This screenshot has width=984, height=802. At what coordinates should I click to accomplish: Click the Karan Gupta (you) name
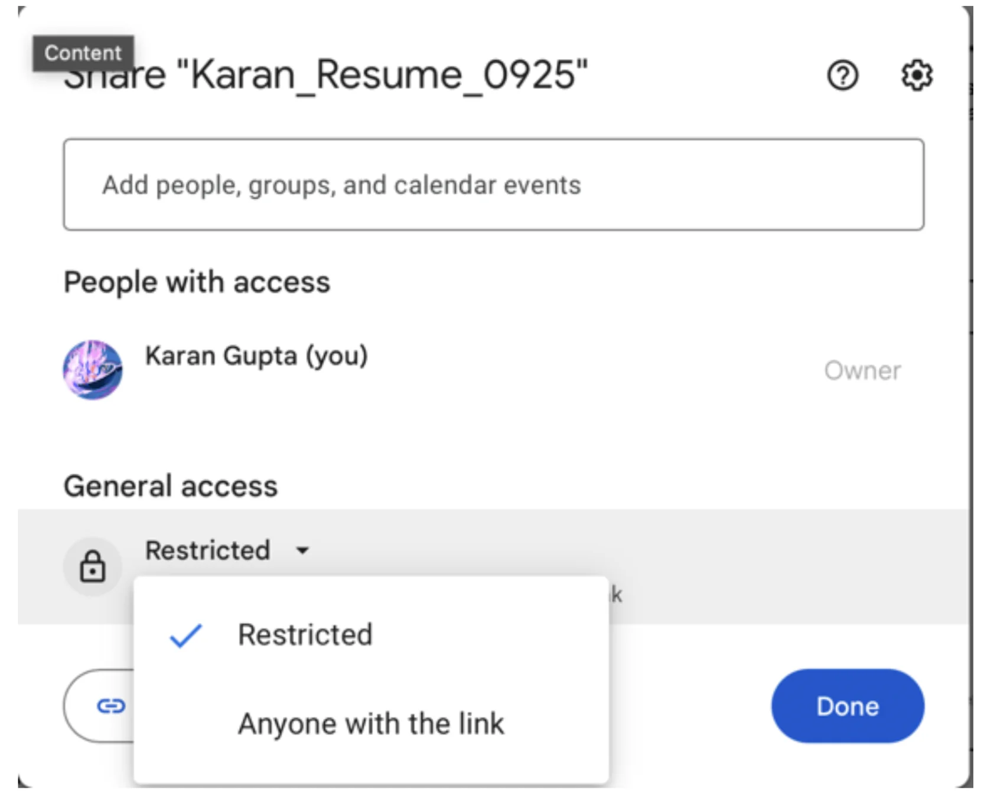(x=256, y=356)
